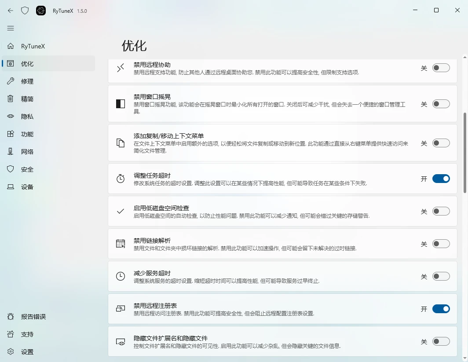The height and width of the screenshot is (362, 468).
Task: Click the clock icon beside 调整任务超时
Action: (x=121, y=178)
